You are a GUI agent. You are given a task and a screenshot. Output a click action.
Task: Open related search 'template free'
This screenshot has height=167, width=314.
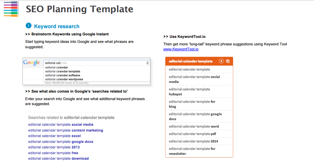pyautogui.click(x=53, y=153)
